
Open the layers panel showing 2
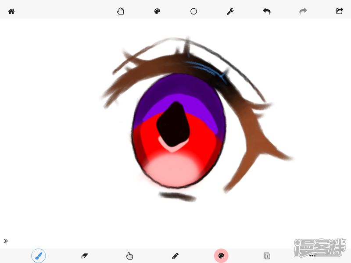(x=267, y=256)
